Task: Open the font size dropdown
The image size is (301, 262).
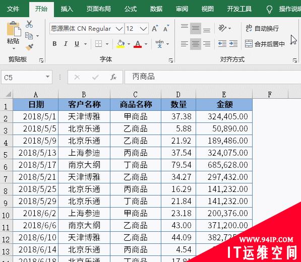Action: coord(143,29)
